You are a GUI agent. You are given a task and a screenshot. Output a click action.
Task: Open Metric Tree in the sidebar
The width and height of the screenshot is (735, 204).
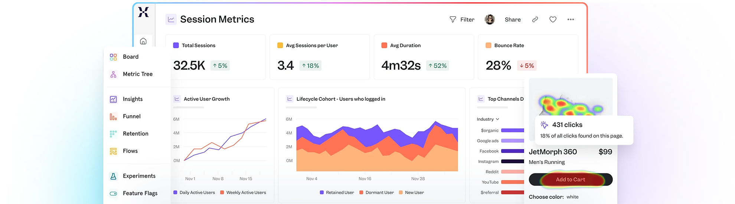(137, 74)
